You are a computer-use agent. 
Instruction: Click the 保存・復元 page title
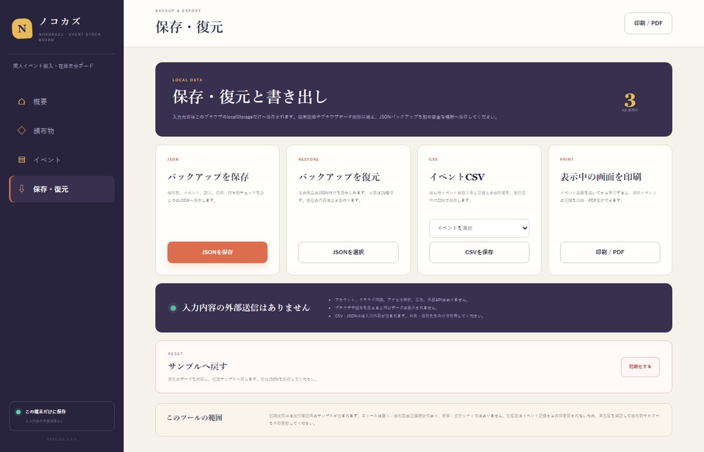pyautogui.click(x=190, y=27)
